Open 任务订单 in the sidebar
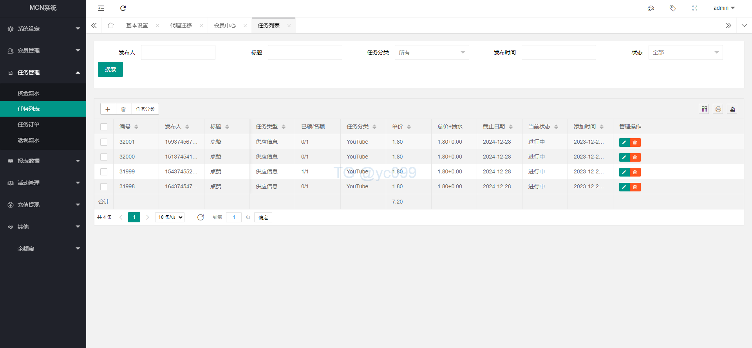 click(x=29, y=124)
